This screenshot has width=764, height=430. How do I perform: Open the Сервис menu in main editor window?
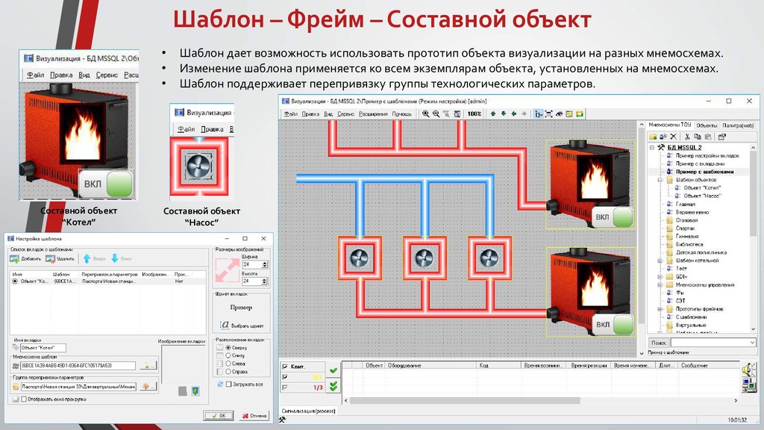point(345,113)
